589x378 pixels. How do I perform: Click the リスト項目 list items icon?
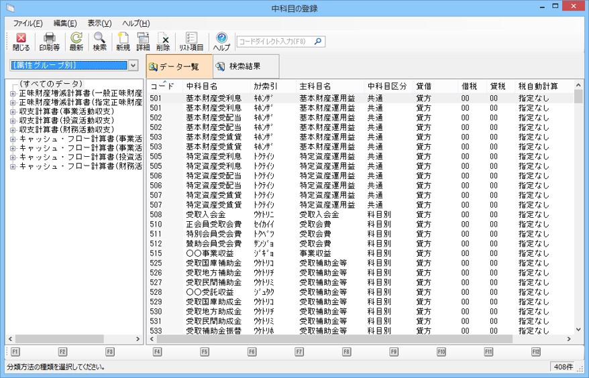click(x=191, y=42)
